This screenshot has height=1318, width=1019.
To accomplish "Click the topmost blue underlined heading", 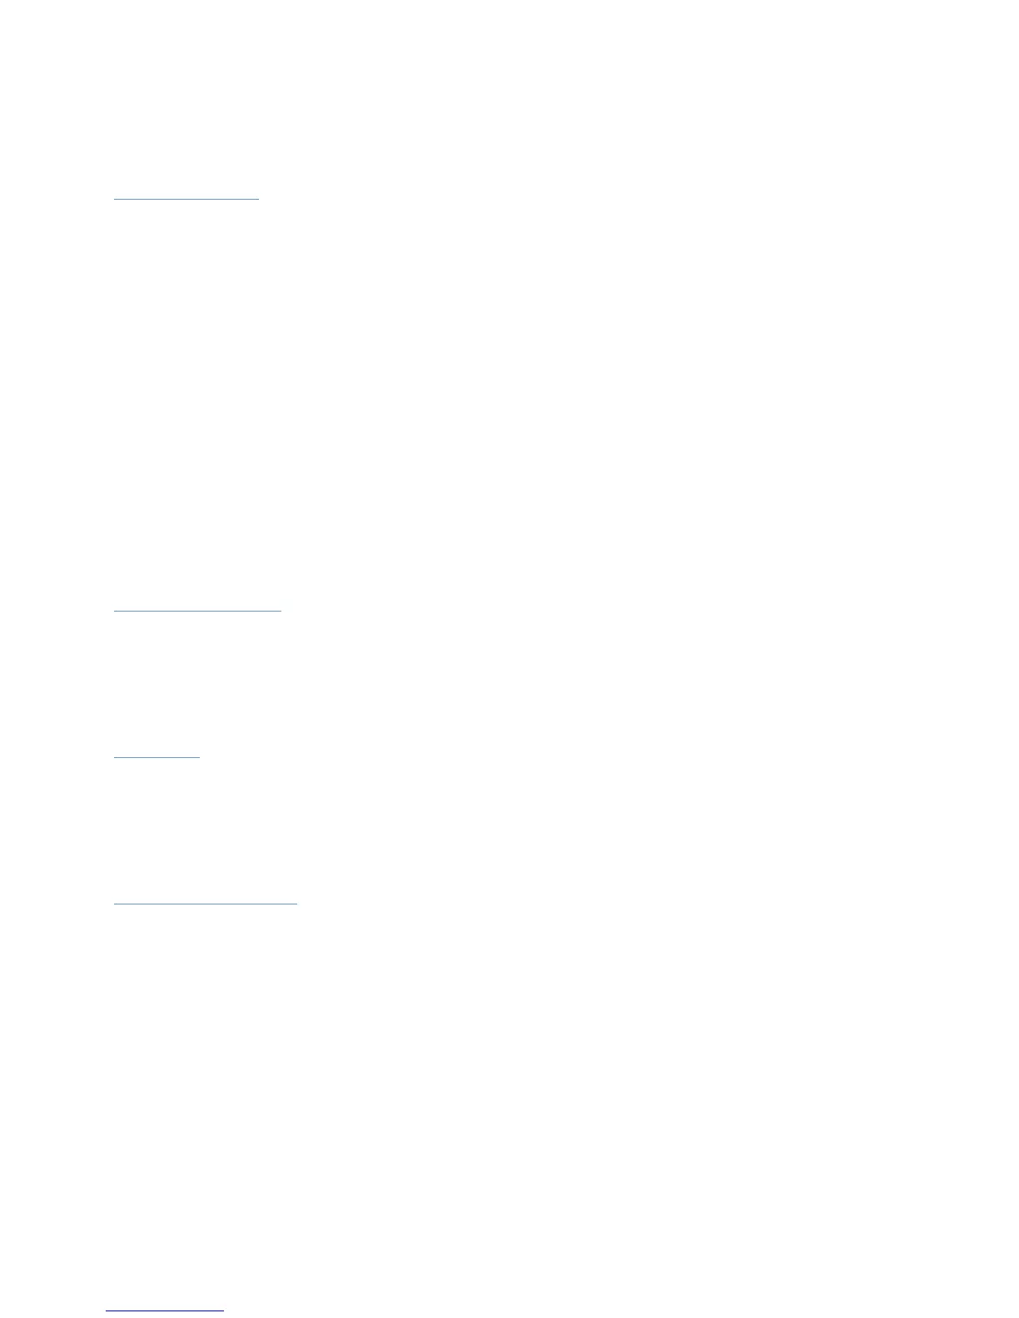I will tap(186, 193).
